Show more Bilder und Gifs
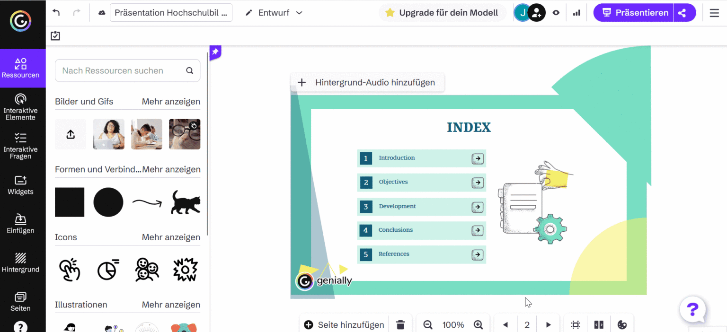This screenshot has width=727, height=332. click(171, 101)
